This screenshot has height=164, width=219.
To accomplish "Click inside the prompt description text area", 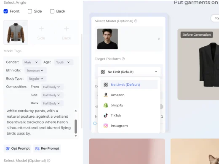I will (x=39, y=122).
